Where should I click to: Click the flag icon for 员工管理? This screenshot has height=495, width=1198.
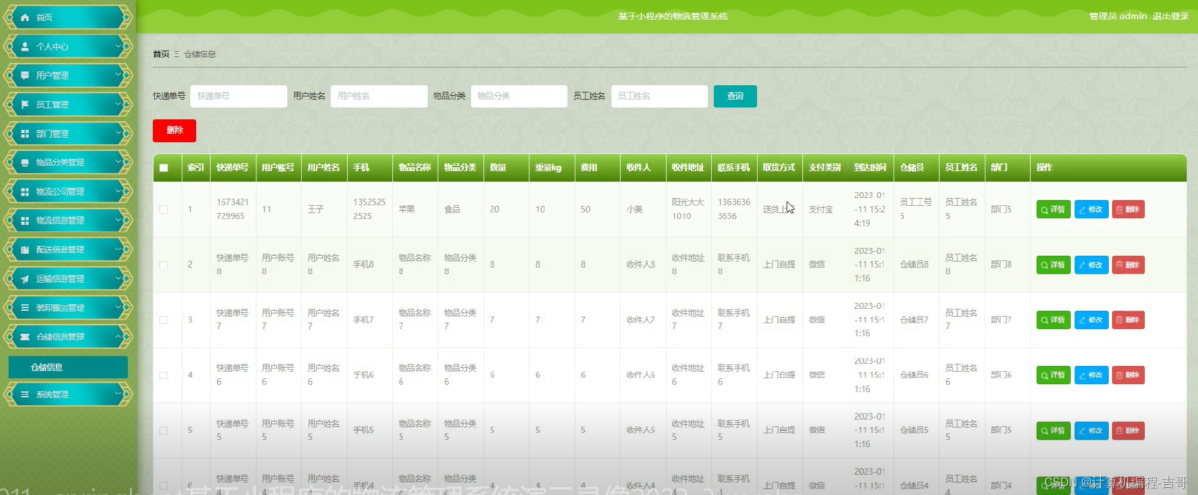25,104
